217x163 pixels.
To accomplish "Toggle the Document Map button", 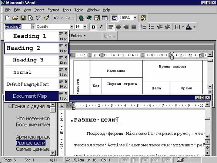I will point(114,18).
